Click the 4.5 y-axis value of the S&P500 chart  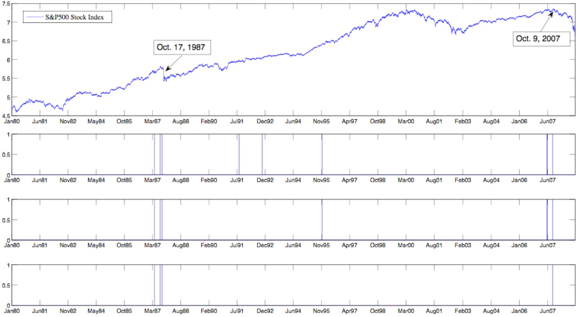coord(6,116)
